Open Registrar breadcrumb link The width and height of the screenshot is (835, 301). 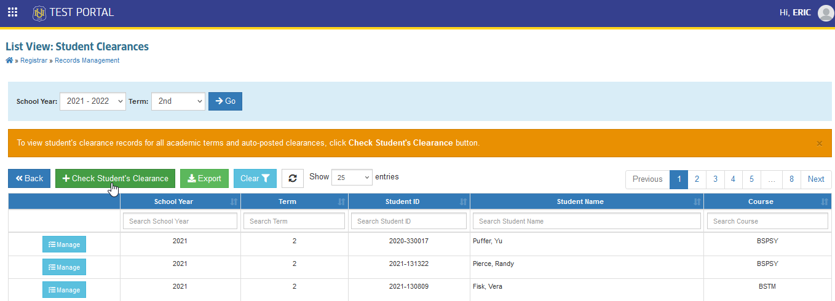point(34,60)
